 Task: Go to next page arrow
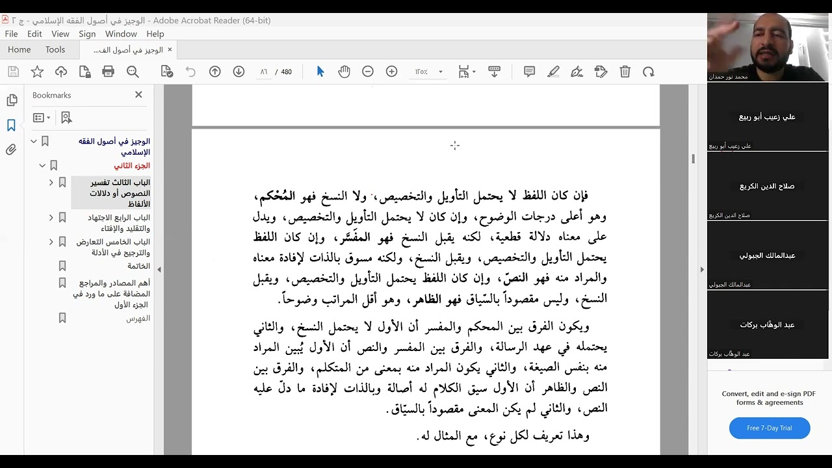[x=239, y=72]
